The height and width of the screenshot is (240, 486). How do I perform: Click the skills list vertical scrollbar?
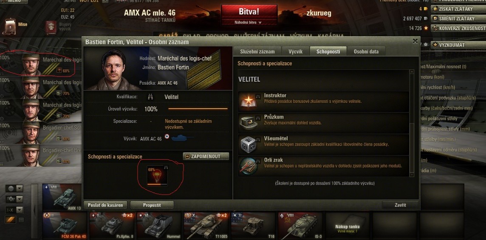pos(412,123)
